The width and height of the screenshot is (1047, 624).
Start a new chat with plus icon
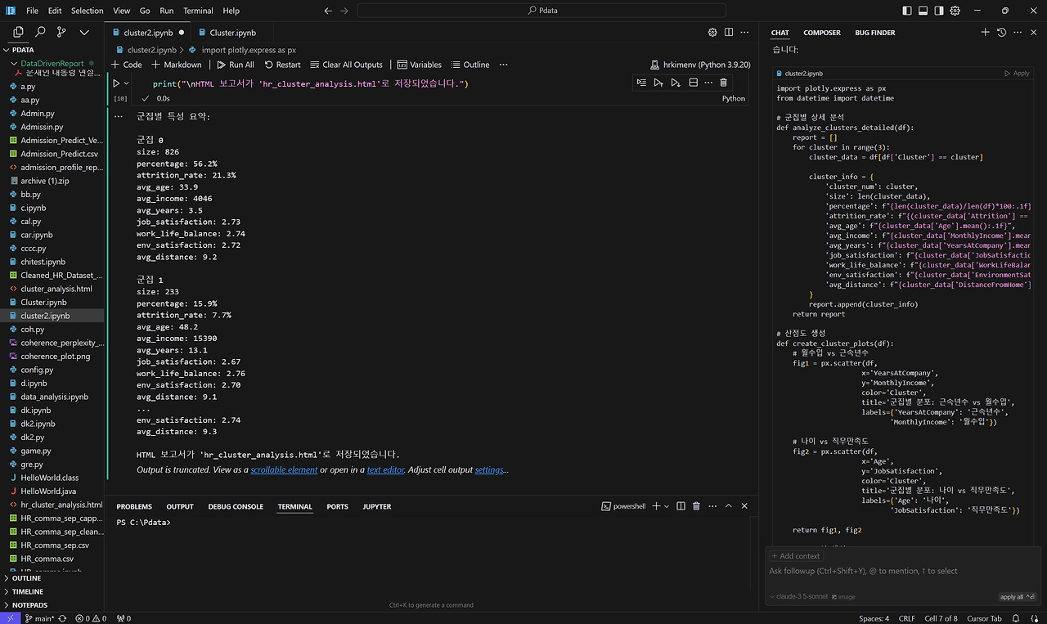pos(985,33)
